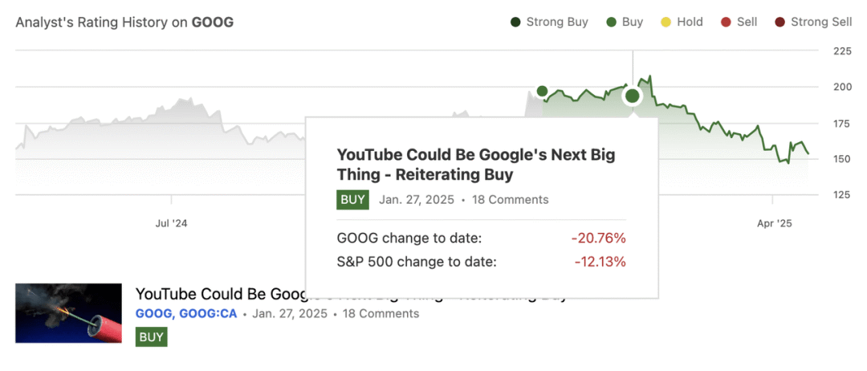Open 18 Comments in the tooltip
Screen dimensions: 867x371
510,200
